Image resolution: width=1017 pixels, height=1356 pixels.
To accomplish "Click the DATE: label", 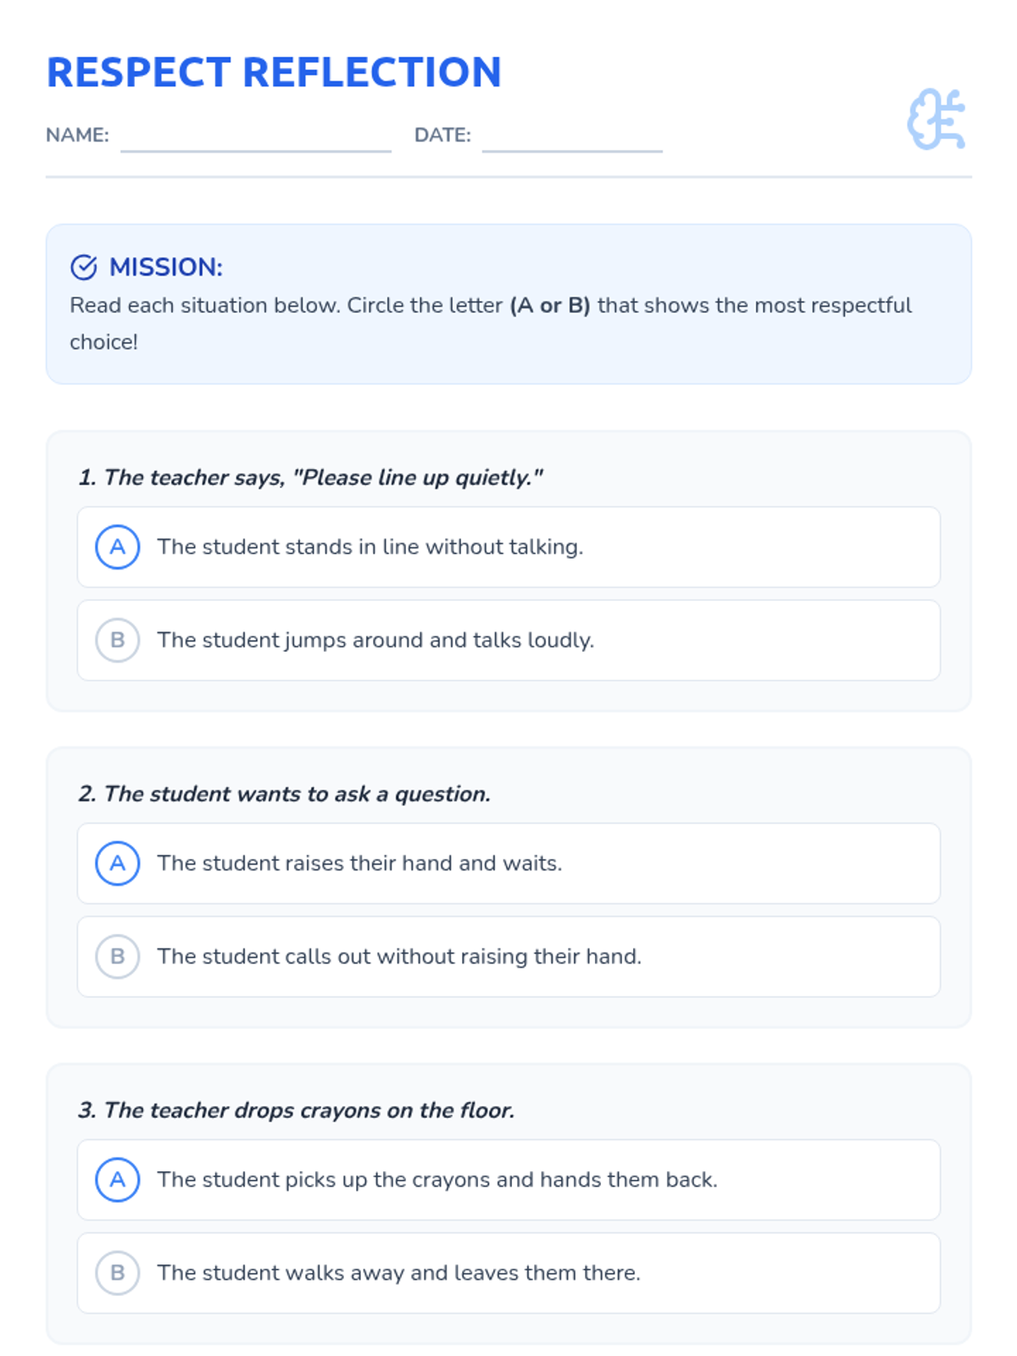I will tap(442, 135).
